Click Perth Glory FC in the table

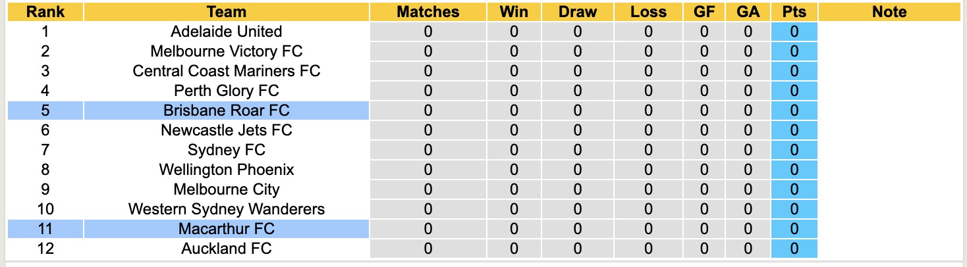coord(226,91)
